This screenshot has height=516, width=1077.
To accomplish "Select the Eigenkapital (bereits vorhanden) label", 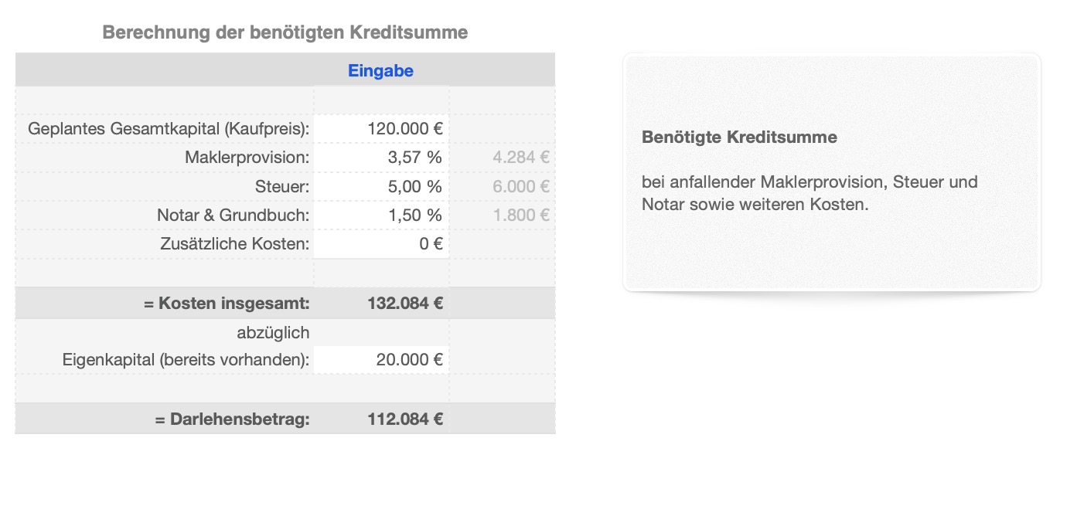I will [x=186, y=360].
